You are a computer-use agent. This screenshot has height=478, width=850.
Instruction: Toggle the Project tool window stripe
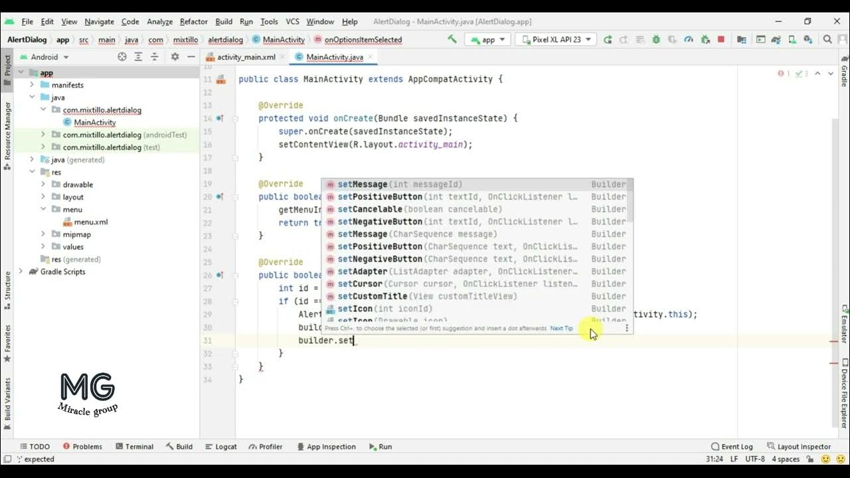[7, 69]
